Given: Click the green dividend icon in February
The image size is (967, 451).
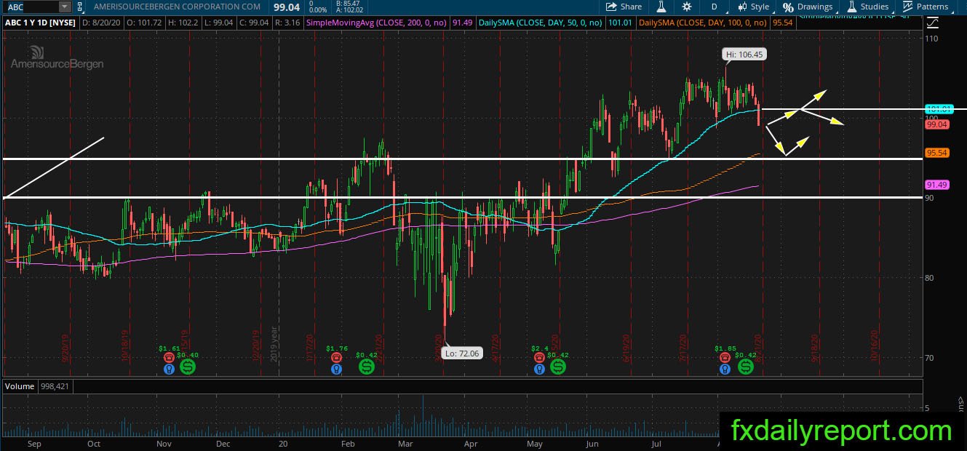Looking at the screenshot, I should [x=366, y=367].
